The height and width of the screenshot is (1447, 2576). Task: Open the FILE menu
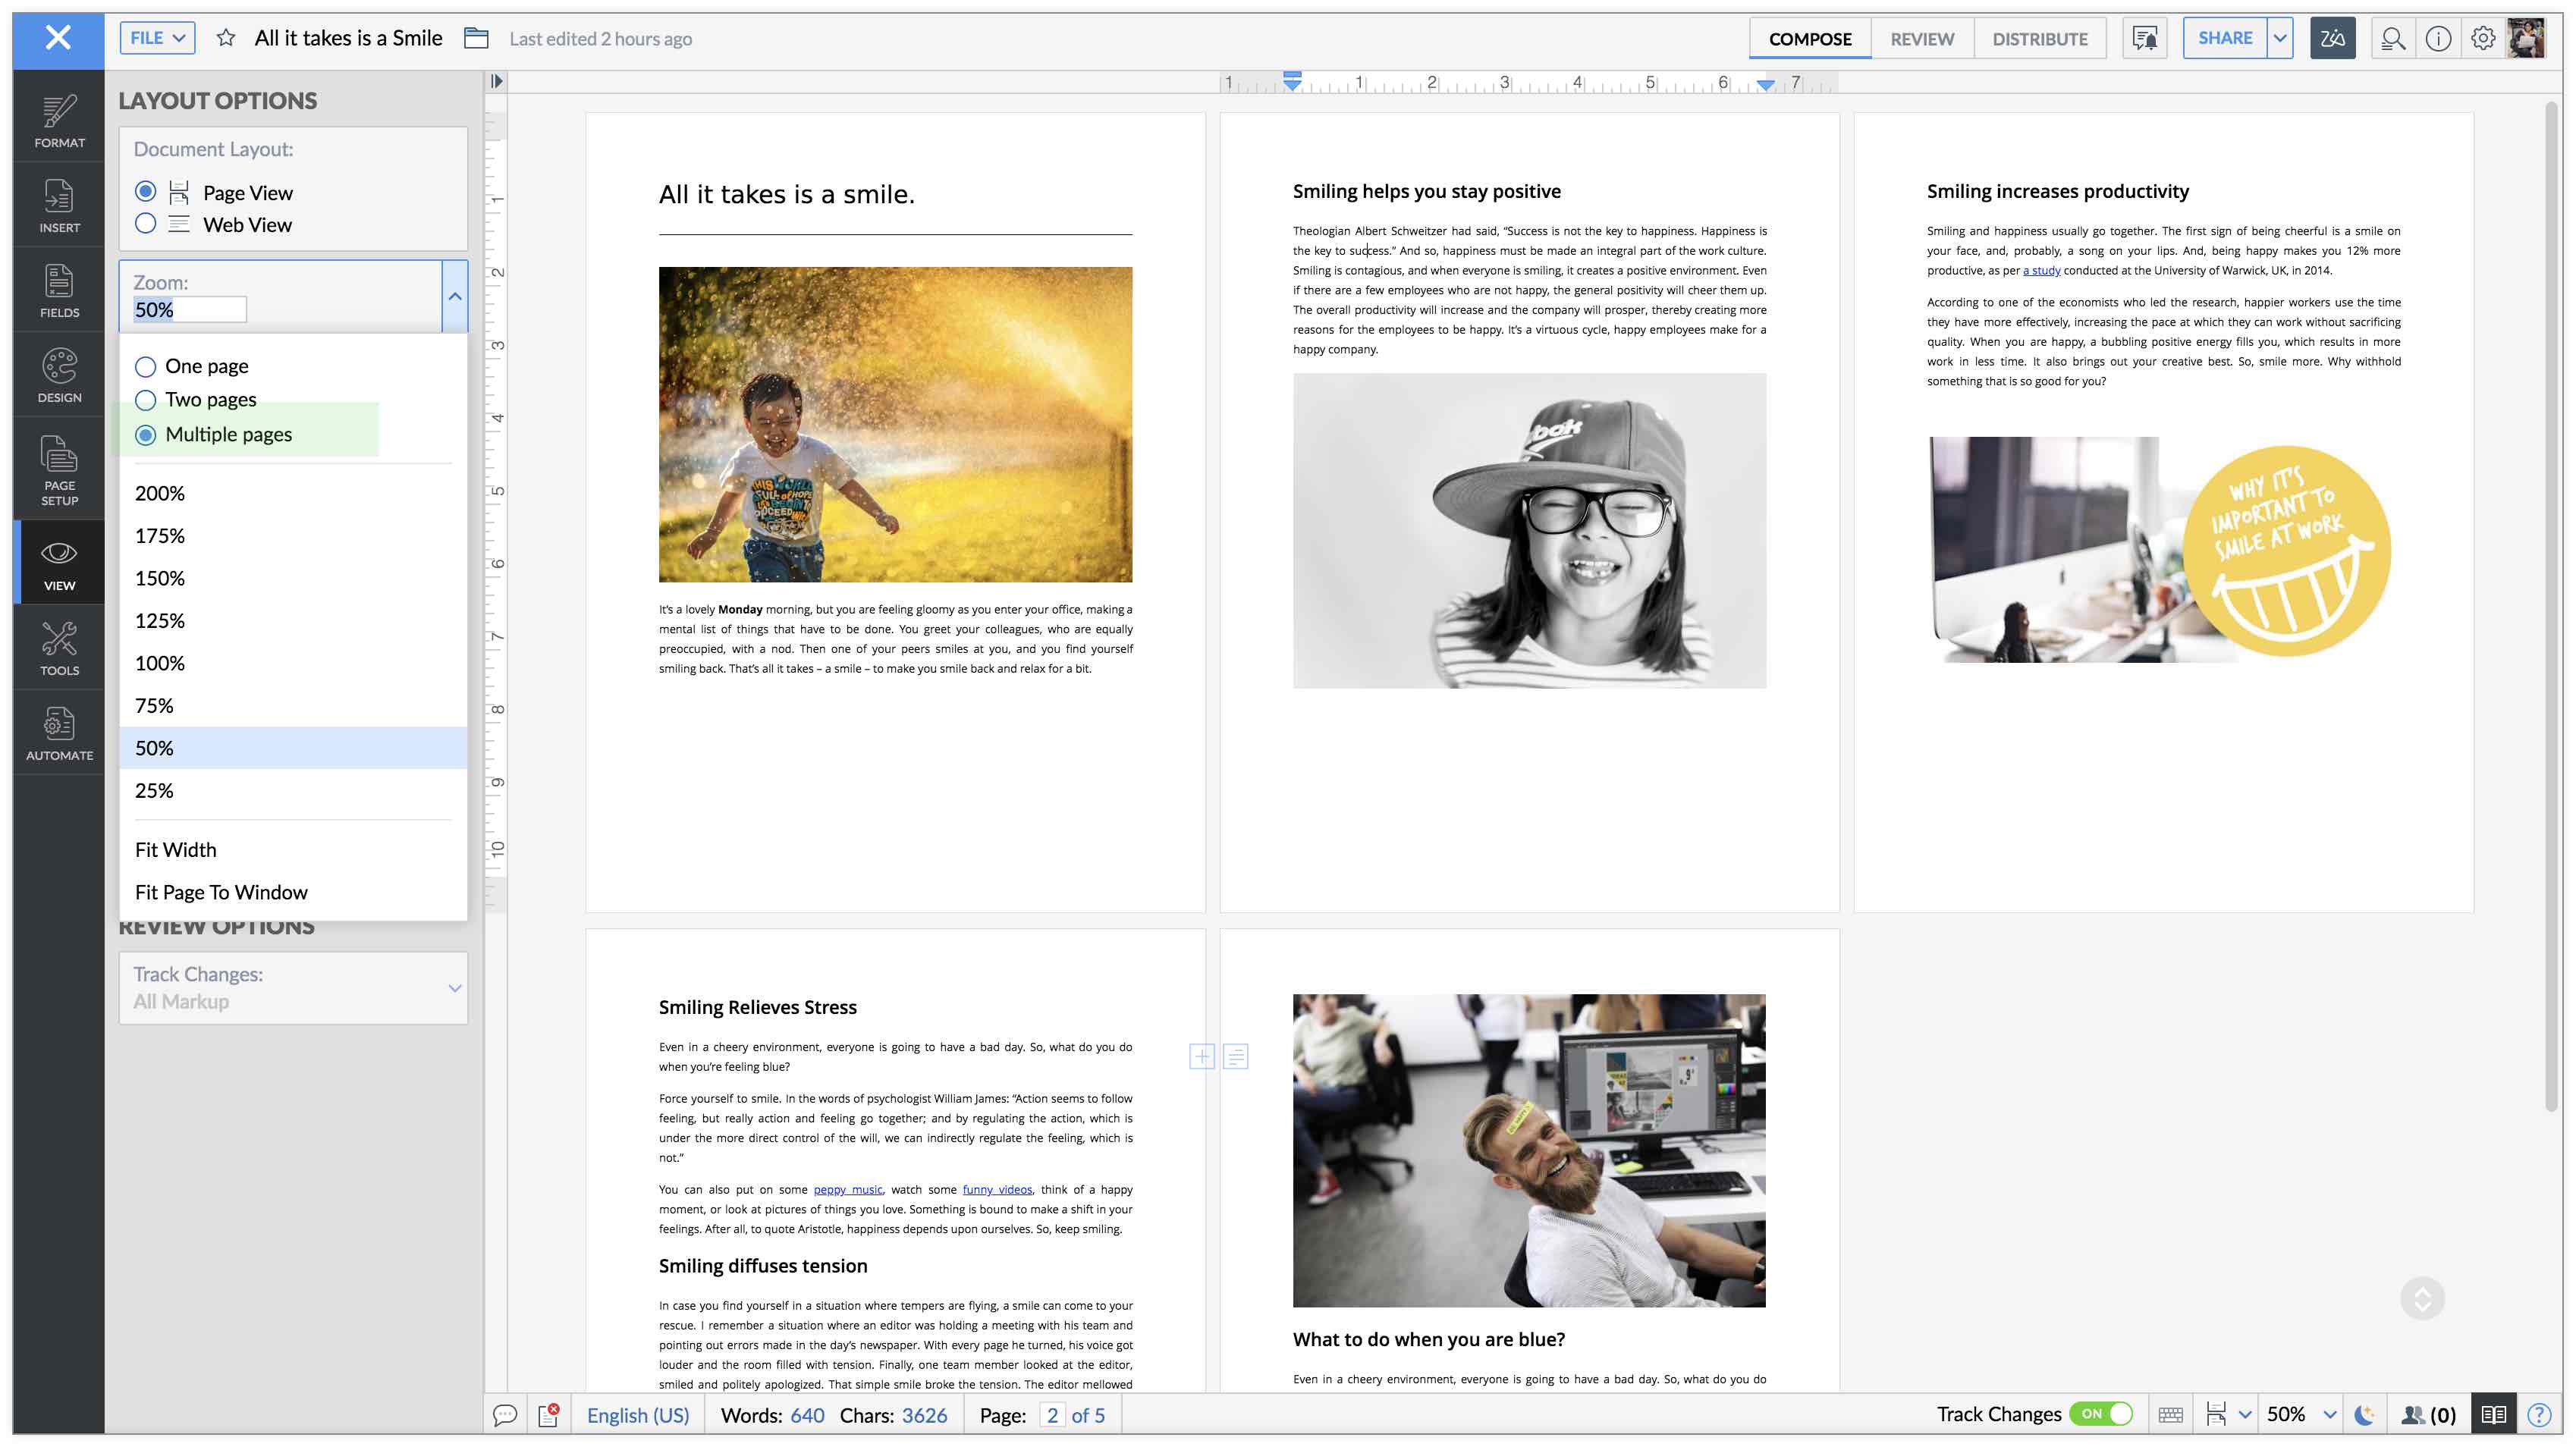tap(156, 38)
